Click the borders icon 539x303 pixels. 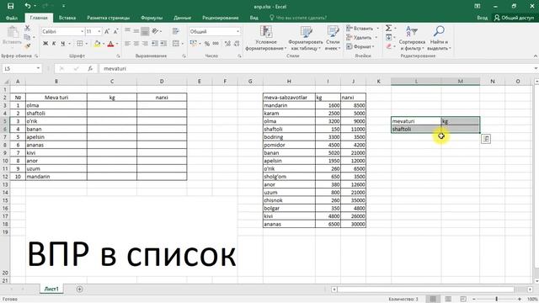point(80,44)
